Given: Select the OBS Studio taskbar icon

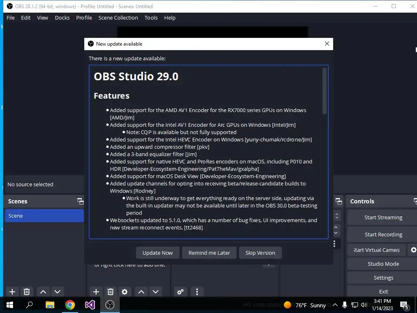Looking at the screenshot, I should pyautogui.click(x=110, y=305).
